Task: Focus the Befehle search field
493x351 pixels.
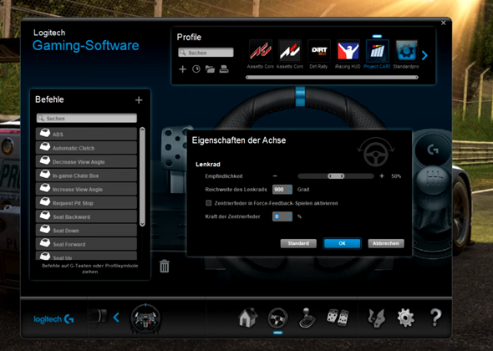Action: (86, 119)
